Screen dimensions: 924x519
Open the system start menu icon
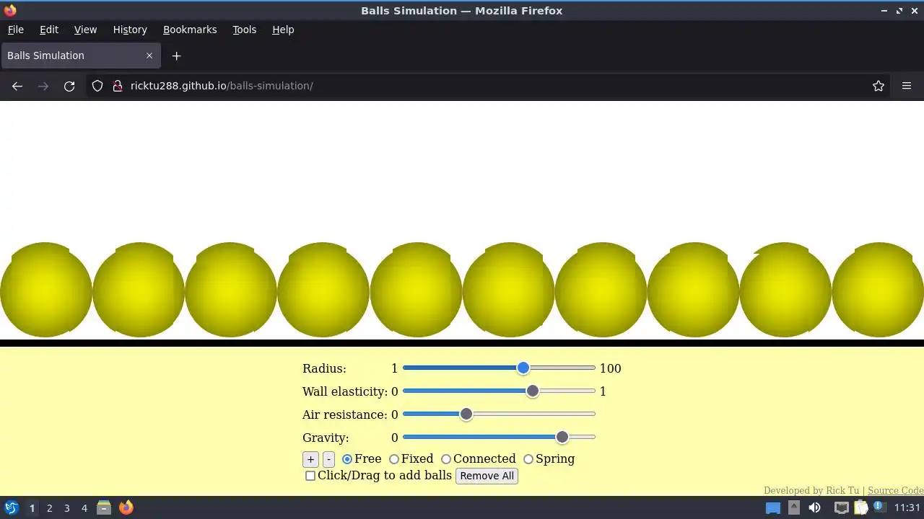12,507
